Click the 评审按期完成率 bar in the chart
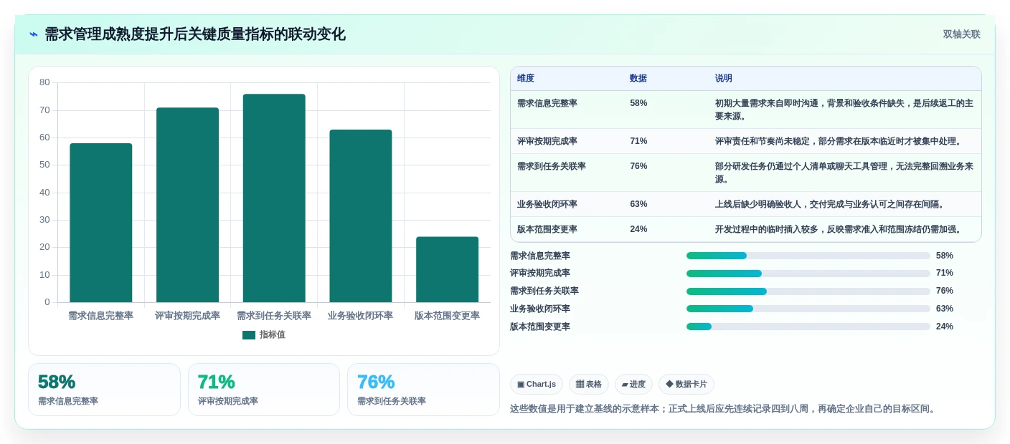This screenshot has height=444, width=1010. pos(187,205)
